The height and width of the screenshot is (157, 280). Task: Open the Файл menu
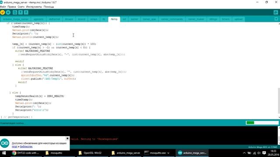[3, 7]
